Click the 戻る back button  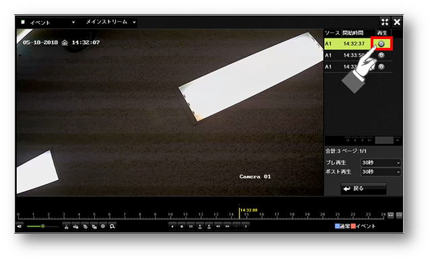point(363,189)
